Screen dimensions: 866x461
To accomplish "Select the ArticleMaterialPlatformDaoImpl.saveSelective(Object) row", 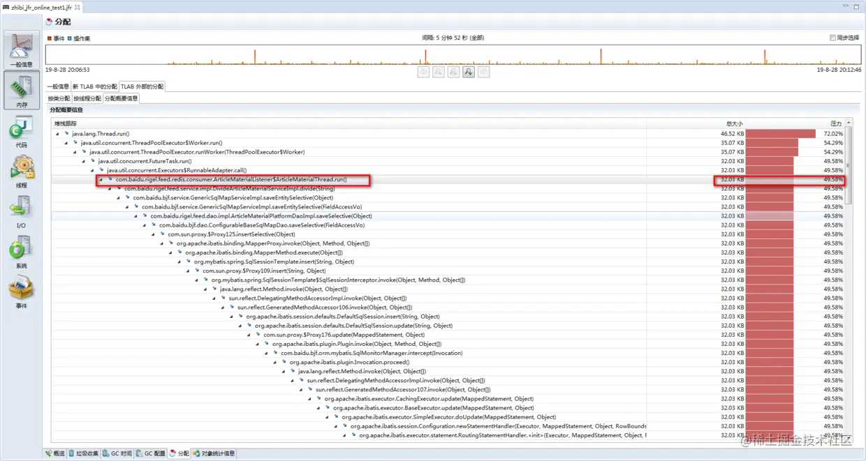I will pos(448,216).
